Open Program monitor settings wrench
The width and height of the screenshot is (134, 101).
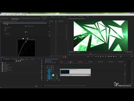tap(125, 52)
